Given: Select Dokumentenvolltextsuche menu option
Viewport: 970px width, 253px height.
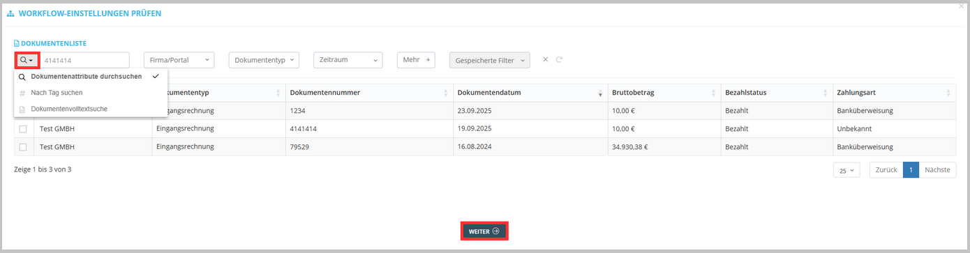Looking at the screenshot, I should point(91,109).
